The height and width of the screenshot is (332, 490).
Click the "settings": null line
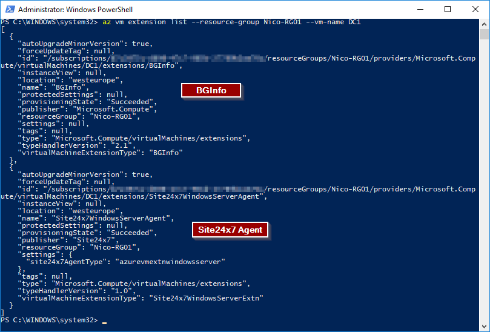53,124
